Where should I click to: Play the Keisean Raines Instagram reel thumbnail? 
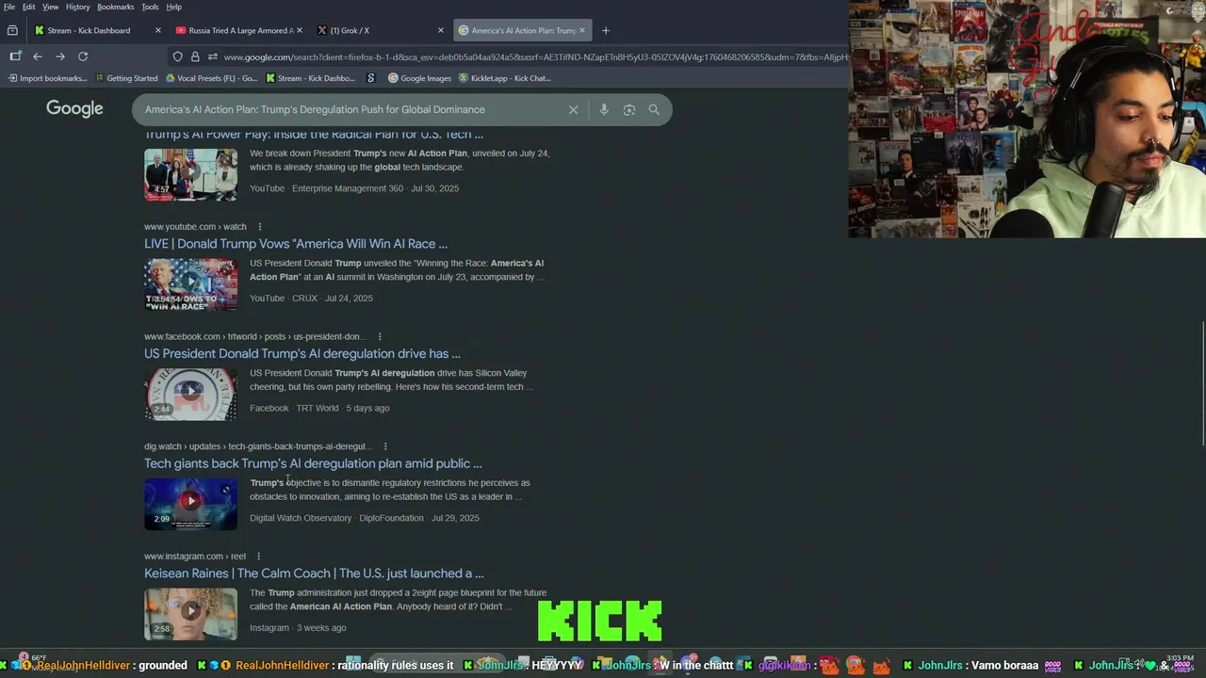click(x=190, y=614)
